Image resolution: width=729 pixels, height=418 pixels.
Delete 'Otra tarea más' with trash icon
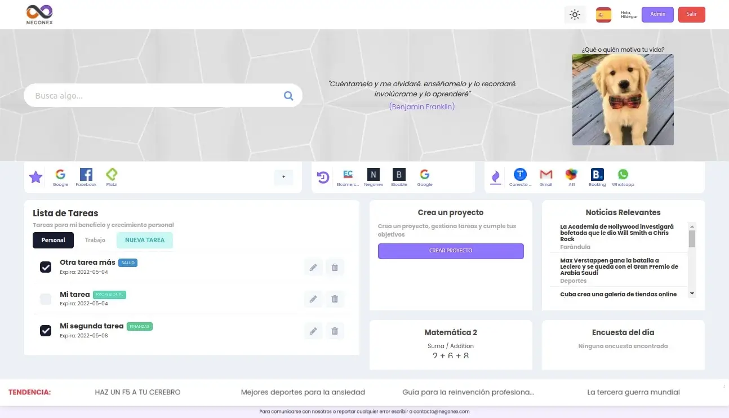tap(335, 268)
